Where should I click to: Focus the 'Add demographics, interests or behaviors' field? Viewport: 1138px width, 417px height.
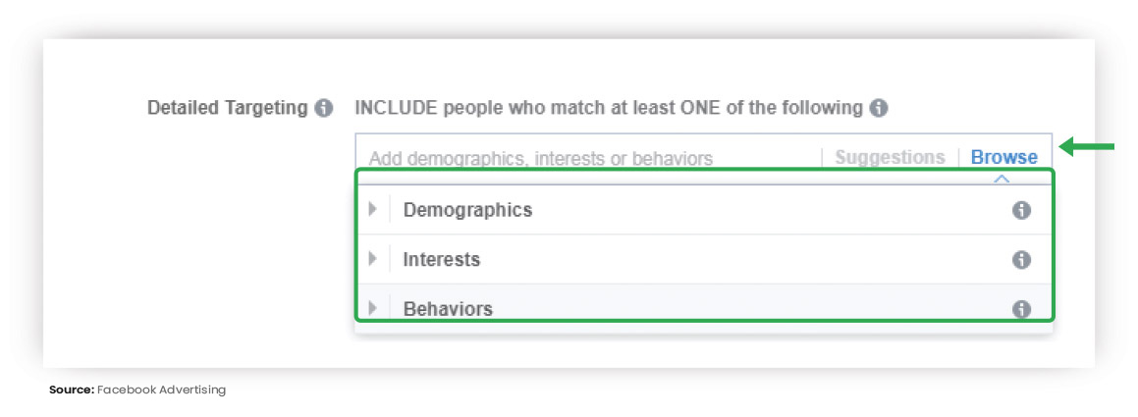[541, 158]
